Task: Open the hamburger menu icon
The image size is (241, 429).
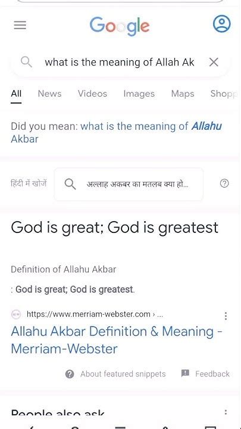Action: 20,25
